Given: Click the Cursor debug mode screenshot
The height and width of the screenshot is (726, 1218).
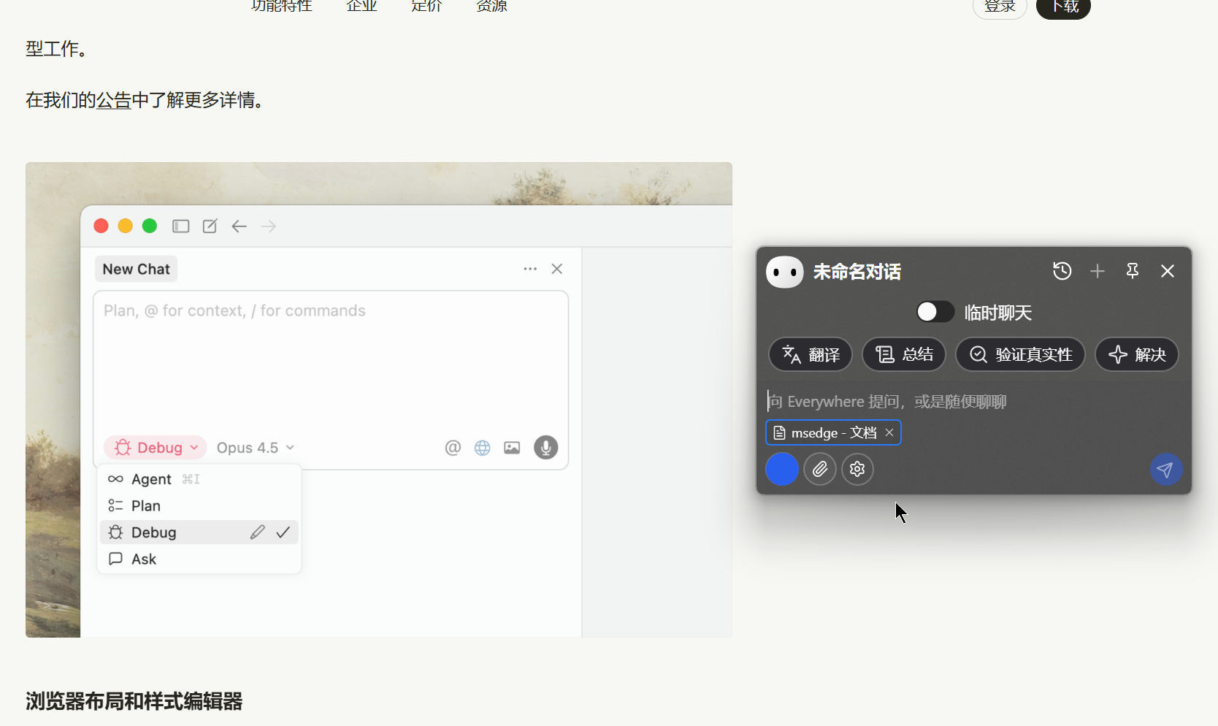Looking at the screenshot, I should (x=378, y=400).
